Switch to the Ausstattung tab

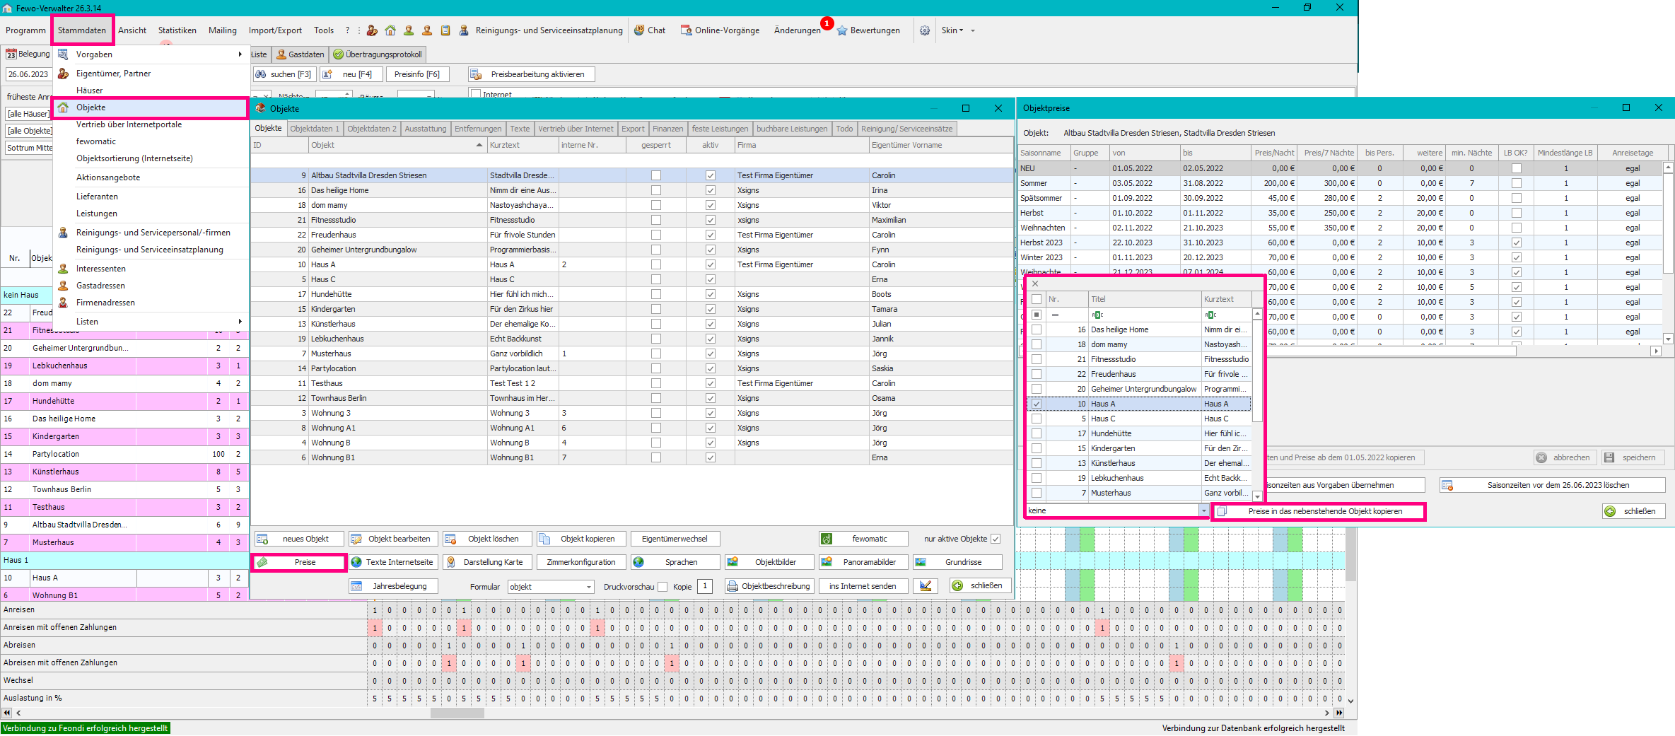426,129
